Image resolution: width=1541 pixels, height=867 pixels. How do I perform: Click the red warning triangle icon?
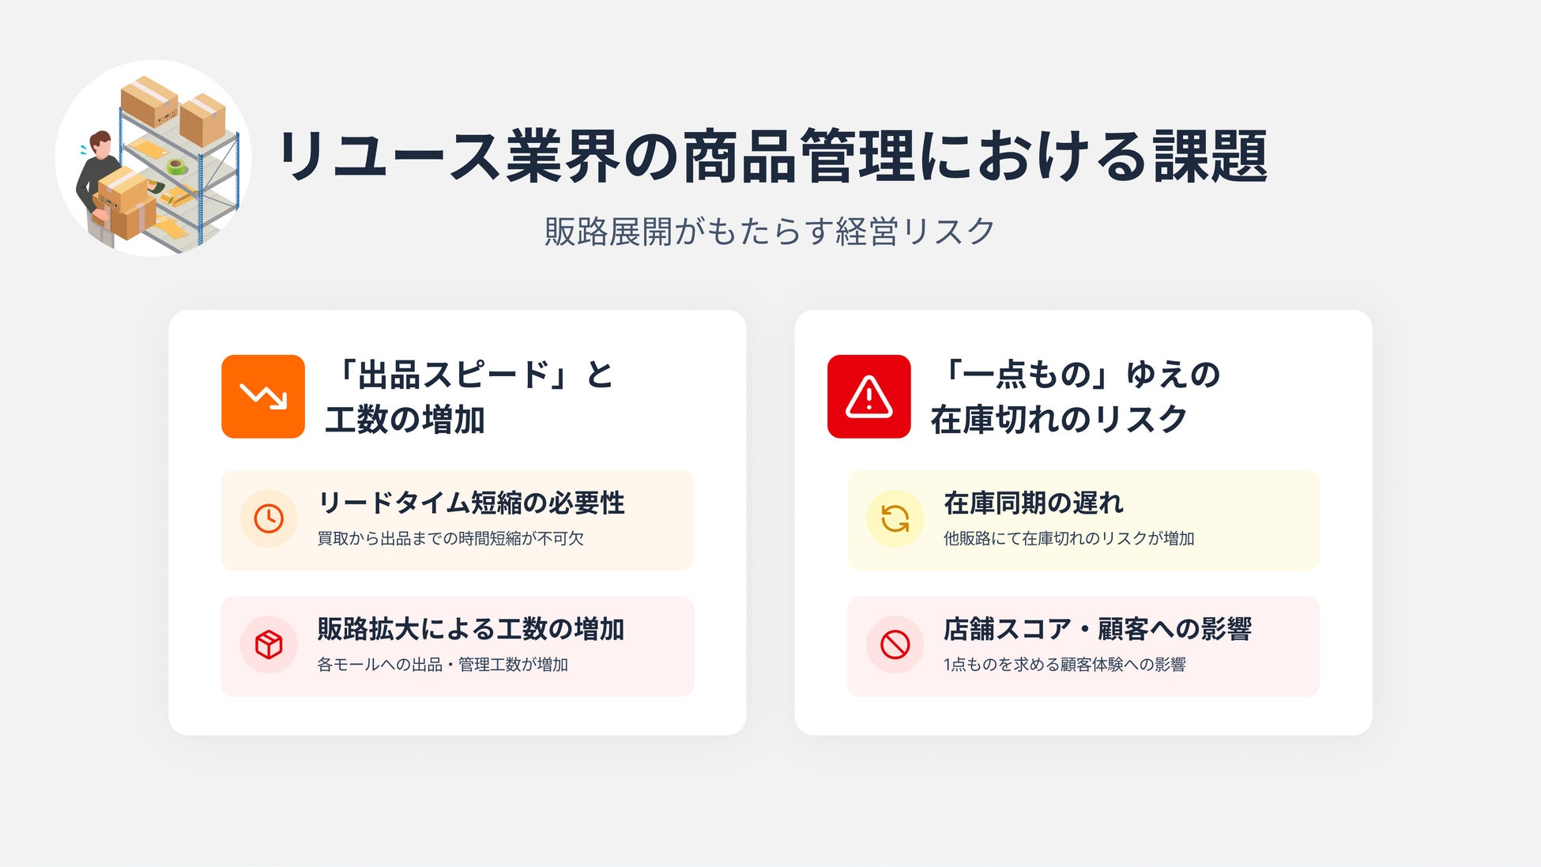(868, 396)
